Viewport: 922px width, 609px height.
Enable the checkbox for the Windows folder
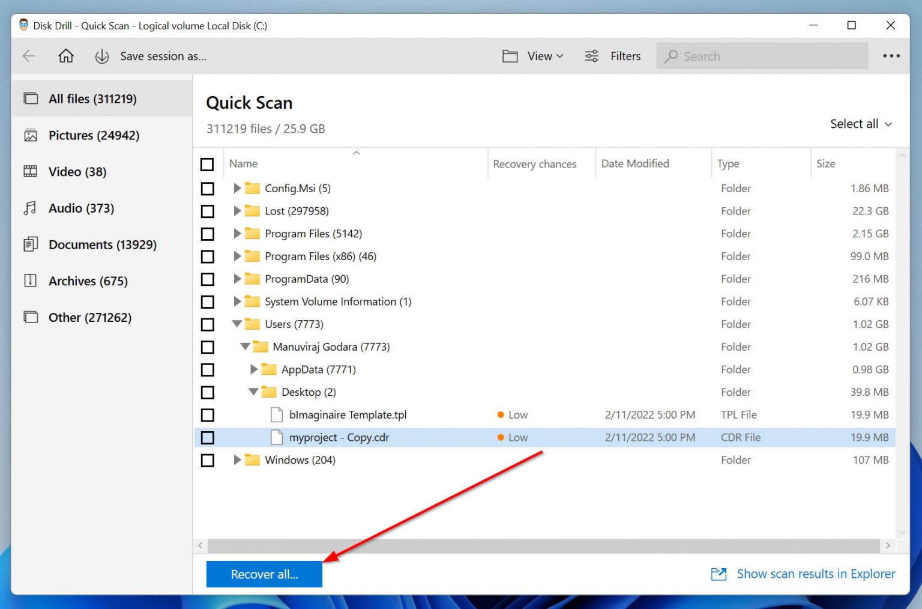point(207,460)
